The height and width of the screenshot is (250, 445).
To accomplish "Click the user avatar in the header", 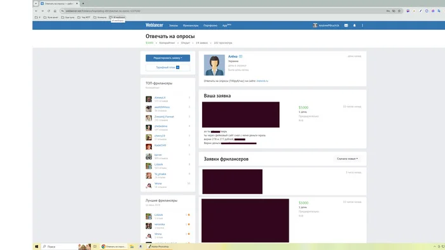I will coord(315,25).
